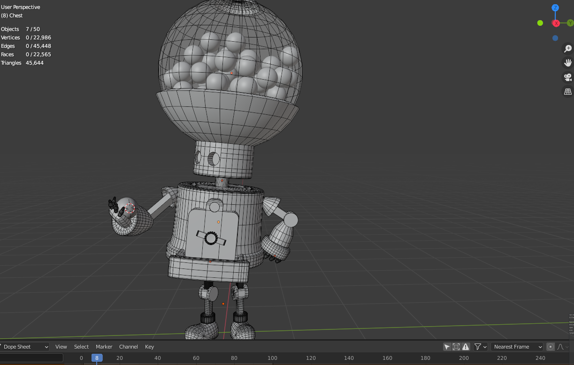Open the View menu in Dope Sheet
Viewport: 574px width, 365px height.
click(61, 347)
